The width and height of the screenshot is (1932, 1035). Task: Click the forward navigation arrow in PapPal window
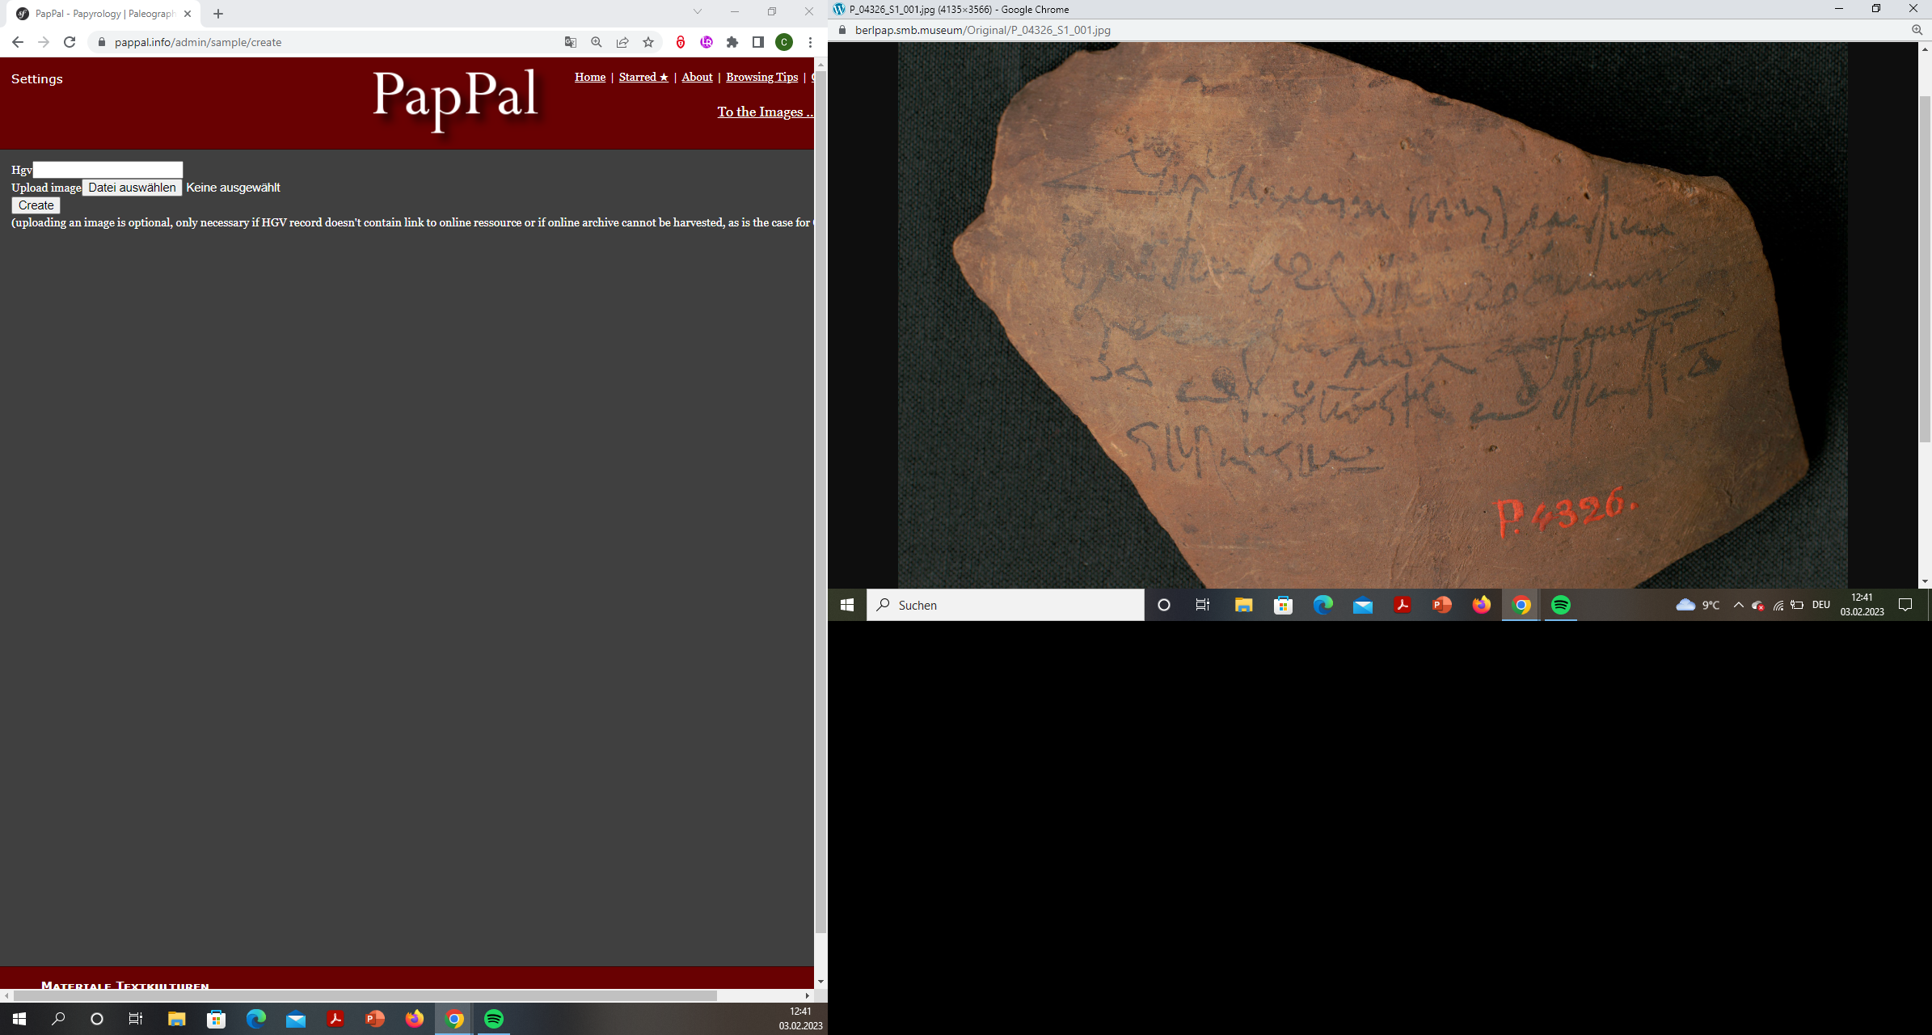(x=44, y=42)
